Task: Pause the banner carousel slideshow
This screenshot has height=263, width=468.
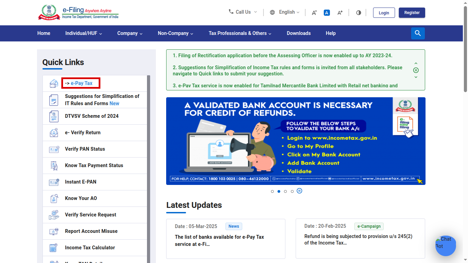Action: [299, 191]
